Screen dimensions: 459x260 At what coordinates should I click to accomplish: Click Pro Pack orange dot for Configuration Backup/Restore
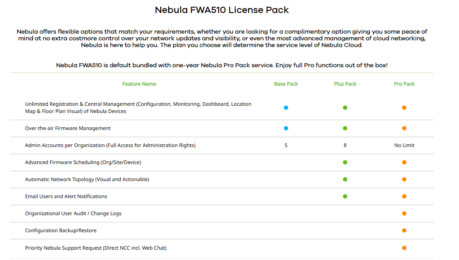pyautogui.click(x=404, y=230)
